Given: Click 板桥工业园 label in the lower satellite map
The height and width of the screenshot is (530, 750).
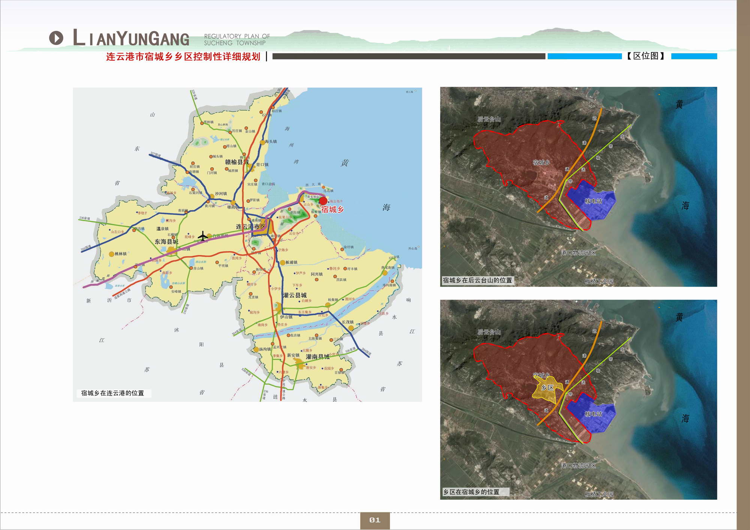Looking at the screenshot, I should coord(599,494).
